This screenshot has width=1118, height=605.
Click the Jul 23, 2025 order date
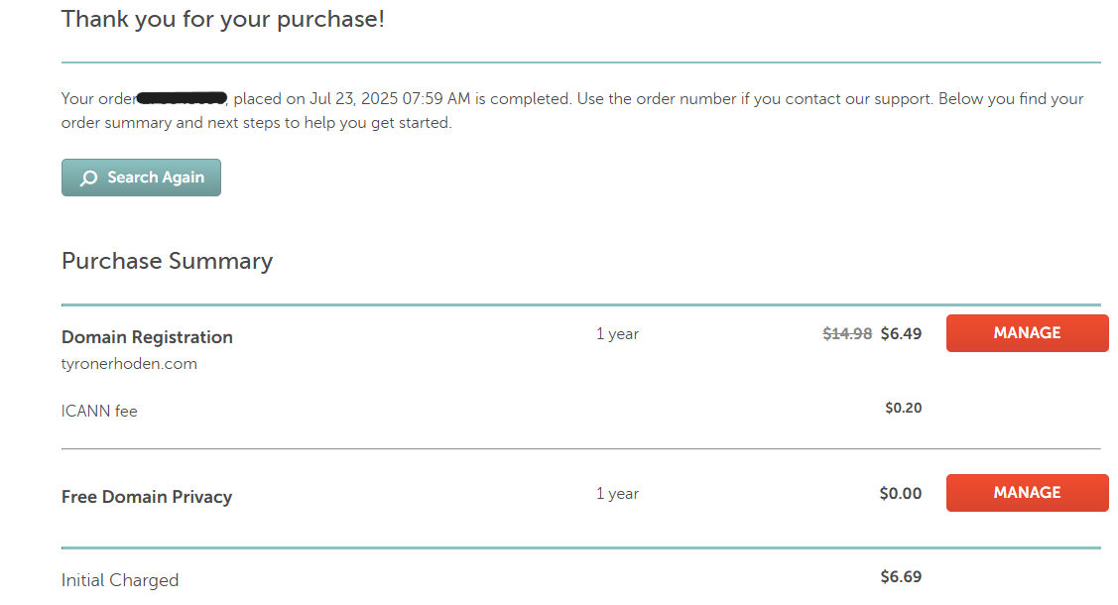pos(353,98)
